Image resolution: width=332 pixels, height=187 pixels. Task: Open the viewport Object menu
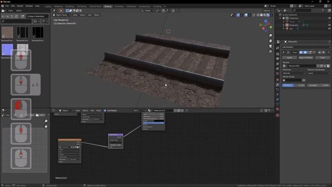click(x=96, y=15)
